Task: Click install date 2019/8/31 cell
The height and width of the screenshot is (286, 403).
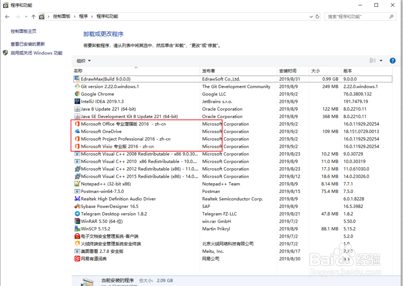Action: (290, 79)
